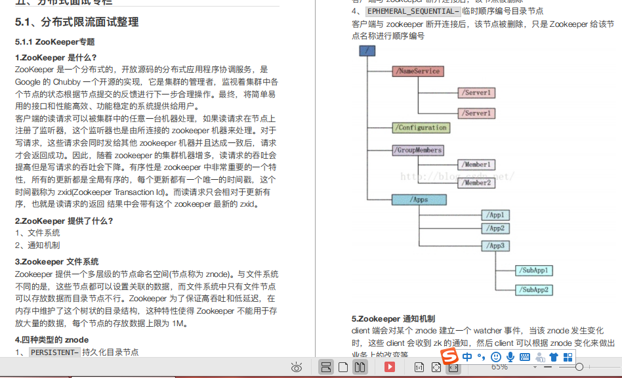Switch to single page view
622x378 pixels.
click(343, 367)
